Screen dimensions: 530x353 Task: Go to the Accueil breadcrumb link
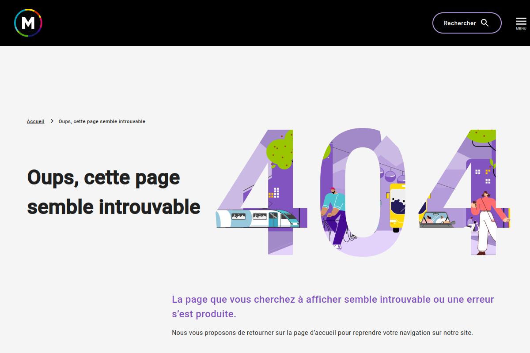click(x=36, y=121)
